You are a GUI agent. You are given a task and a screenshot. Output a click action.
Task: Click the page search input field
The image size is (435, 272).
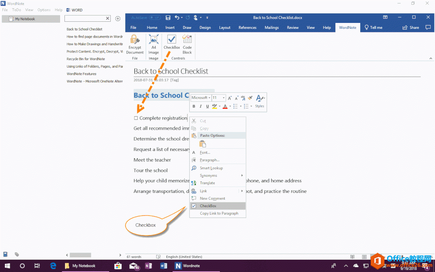[85, 19]
